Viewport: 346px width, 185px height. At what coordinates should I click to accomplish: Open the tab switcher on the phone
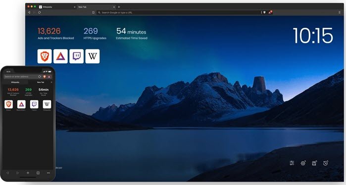click(38, 173)
